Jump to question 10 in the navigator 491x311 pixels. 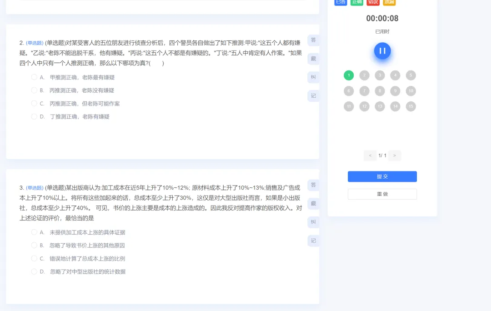pyautogui.click(x=411, y=91)
